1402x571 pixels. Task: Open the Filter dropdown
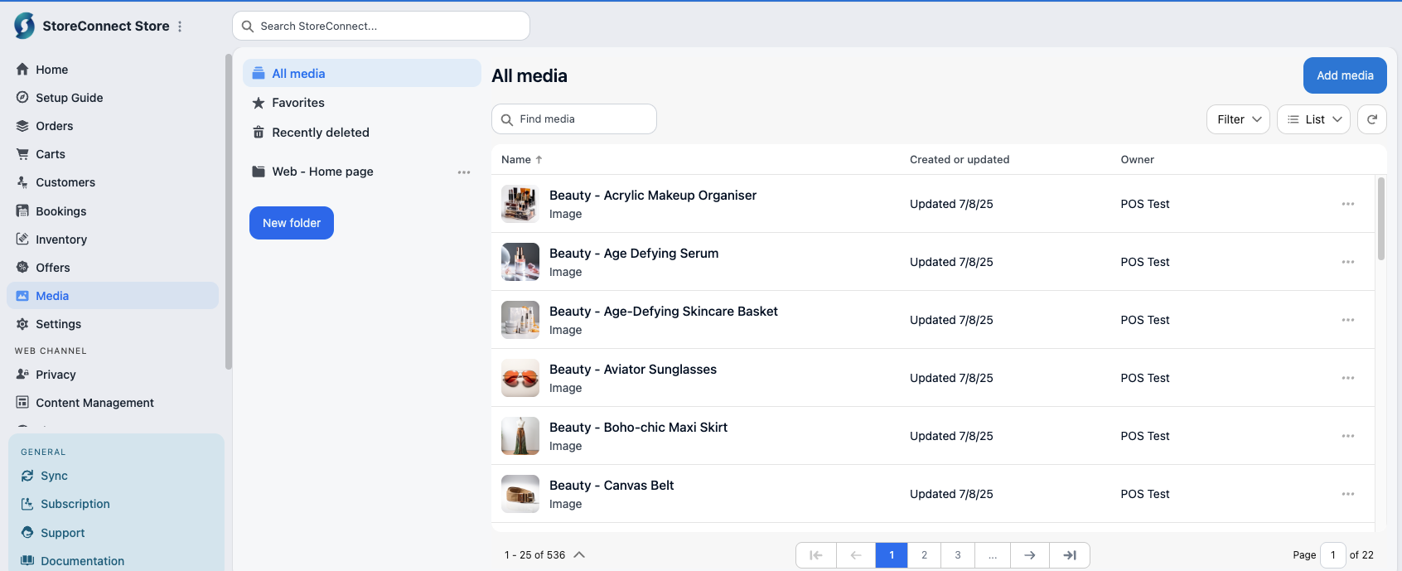(x=1238, y=119)
